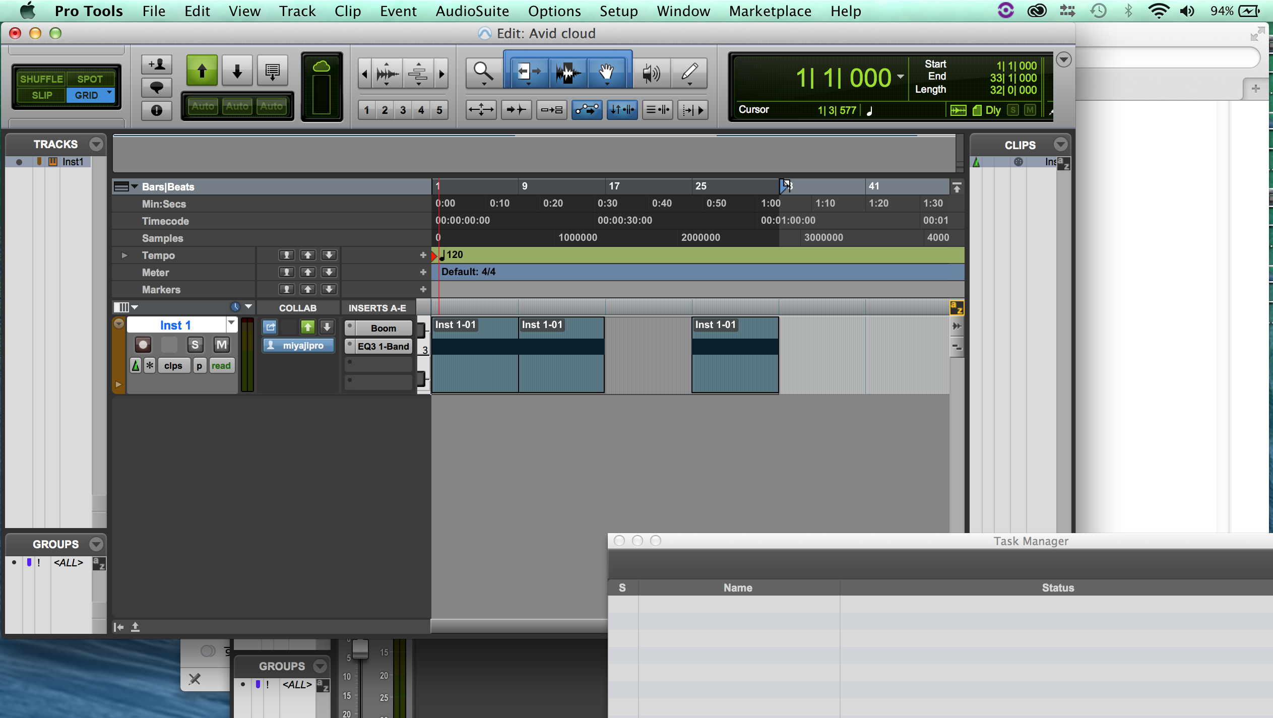The height and width of the screenshot is (718, 1273).
Task: Select the Pencil tool
Action: click(689, 74)
